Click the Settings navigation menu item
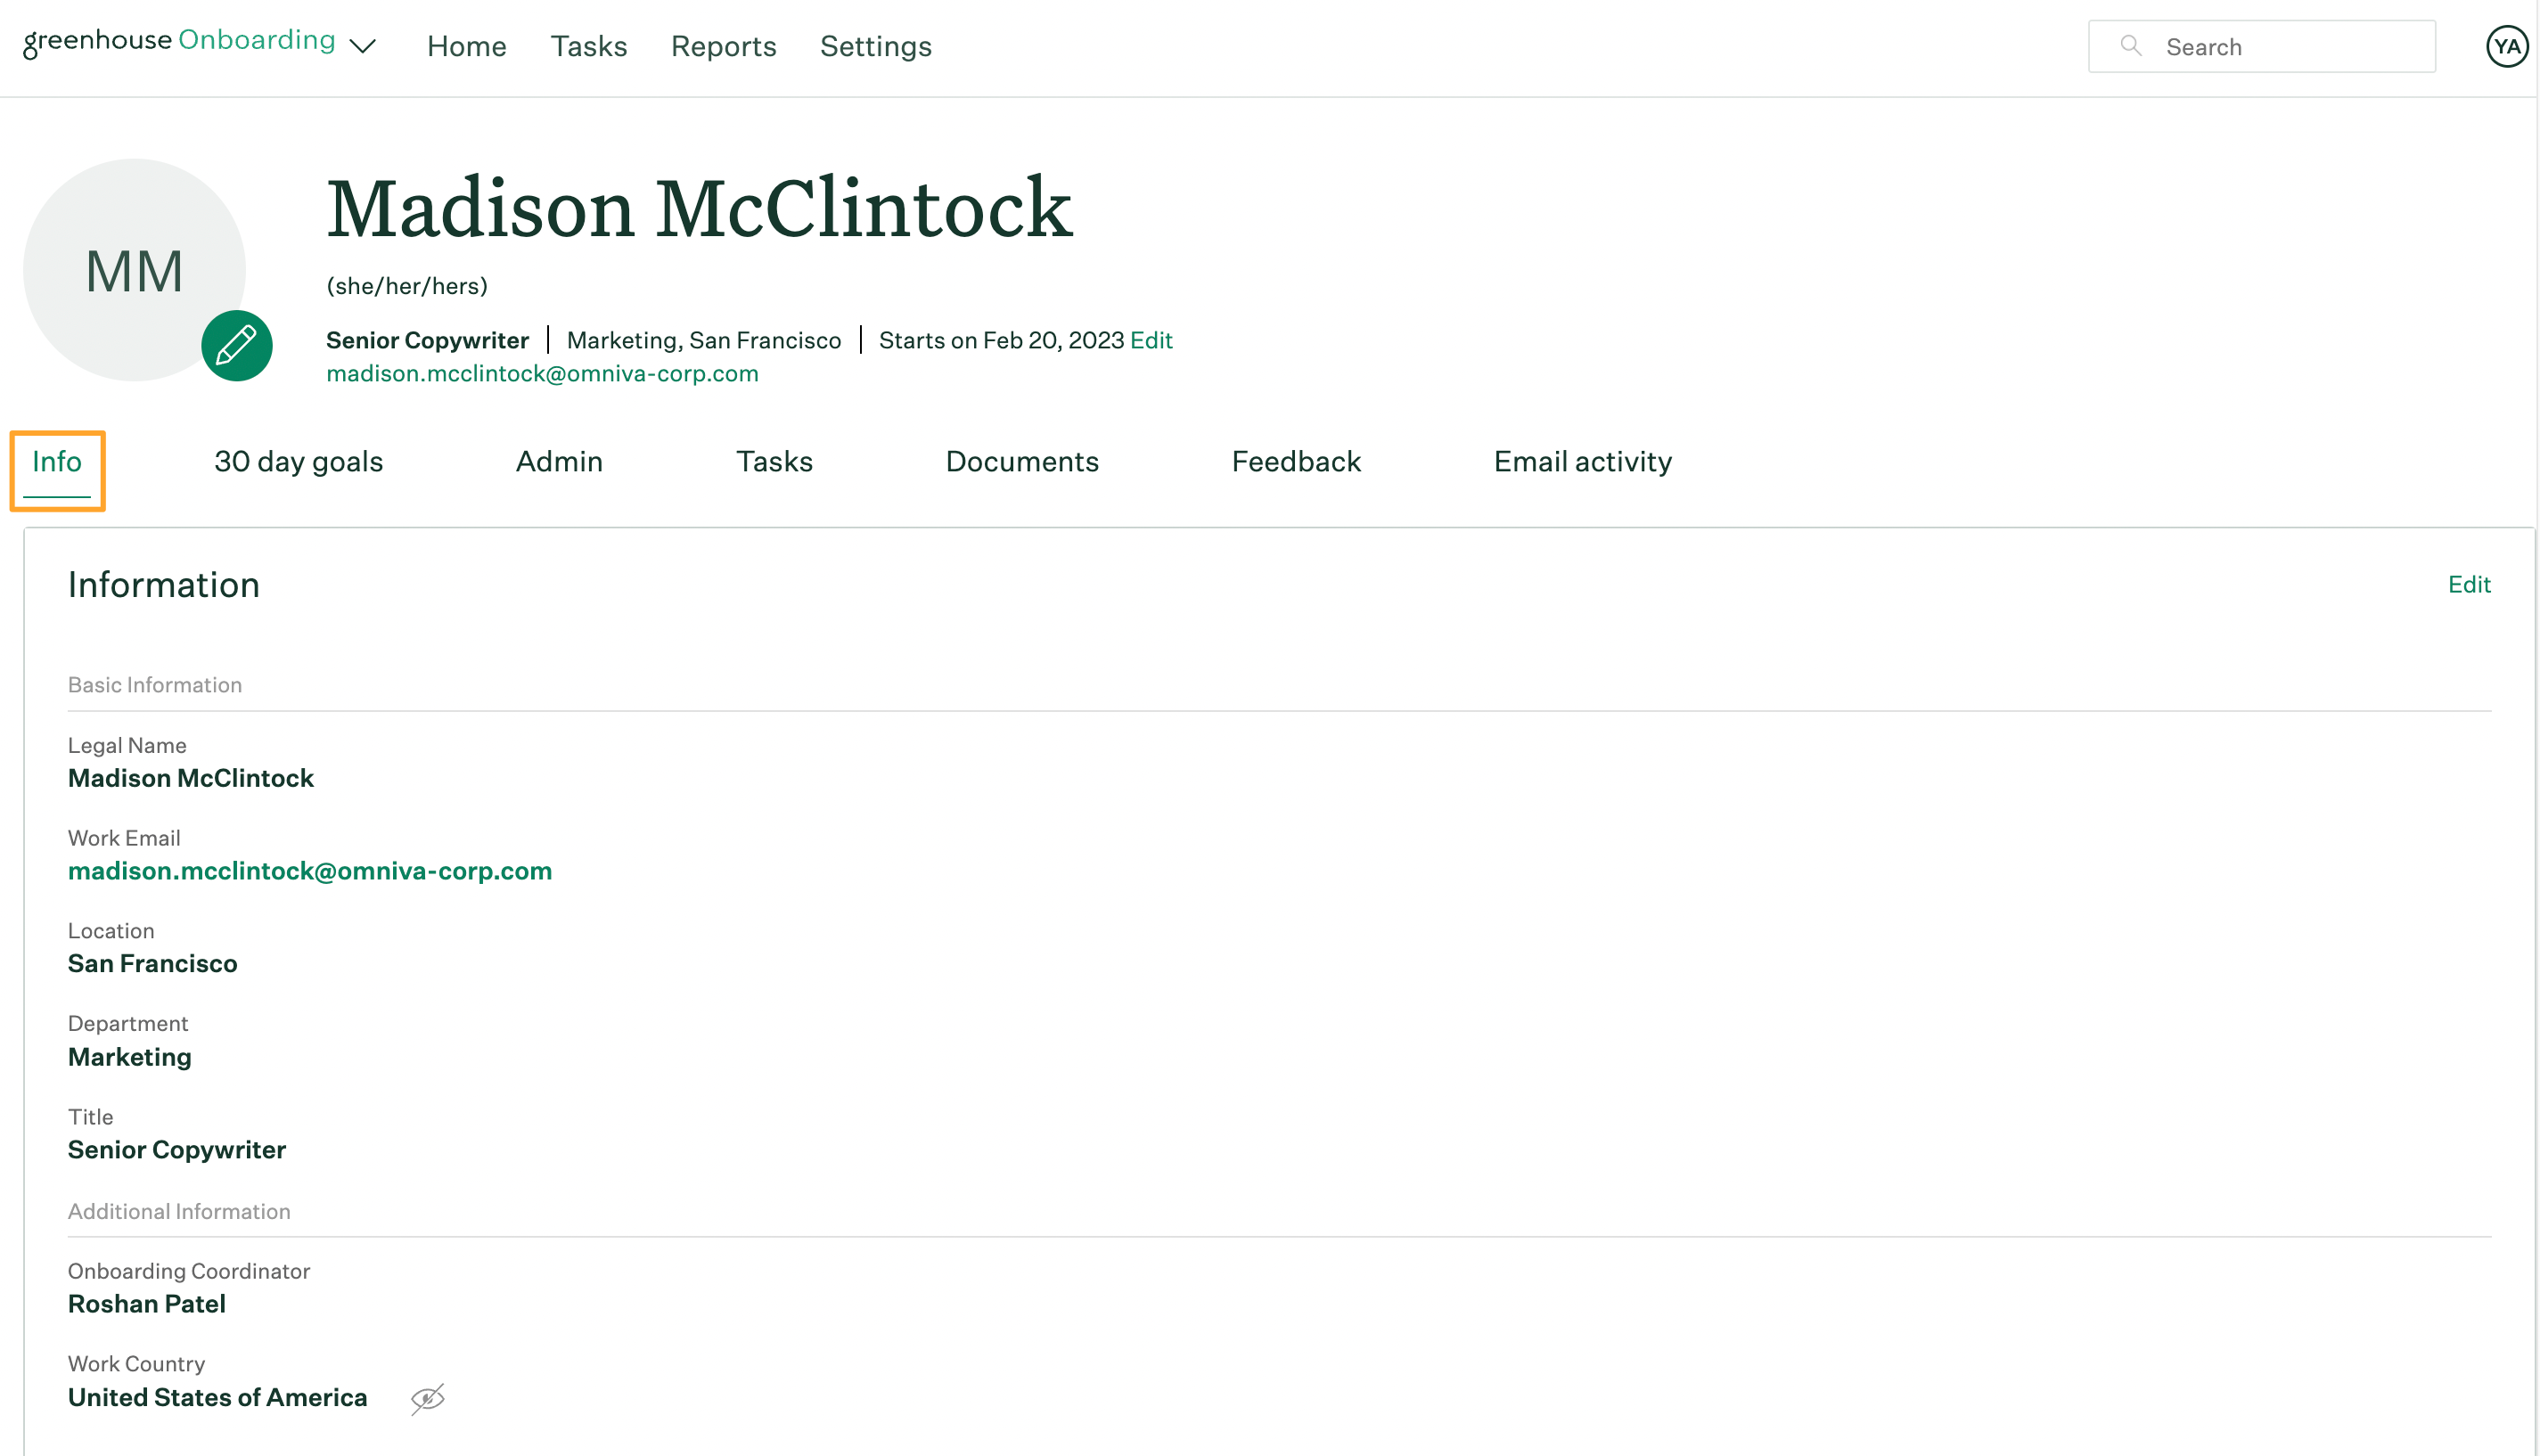 coord(874,47)
